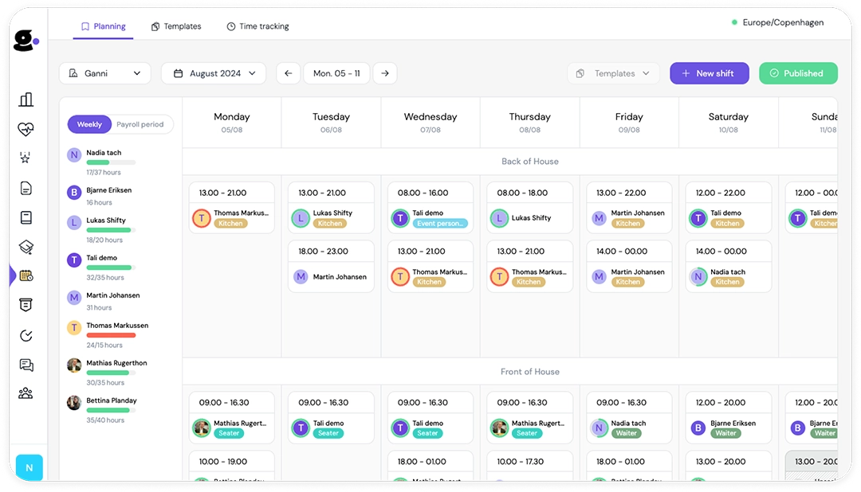Go to next week with the right arrow

pos(384,72)
